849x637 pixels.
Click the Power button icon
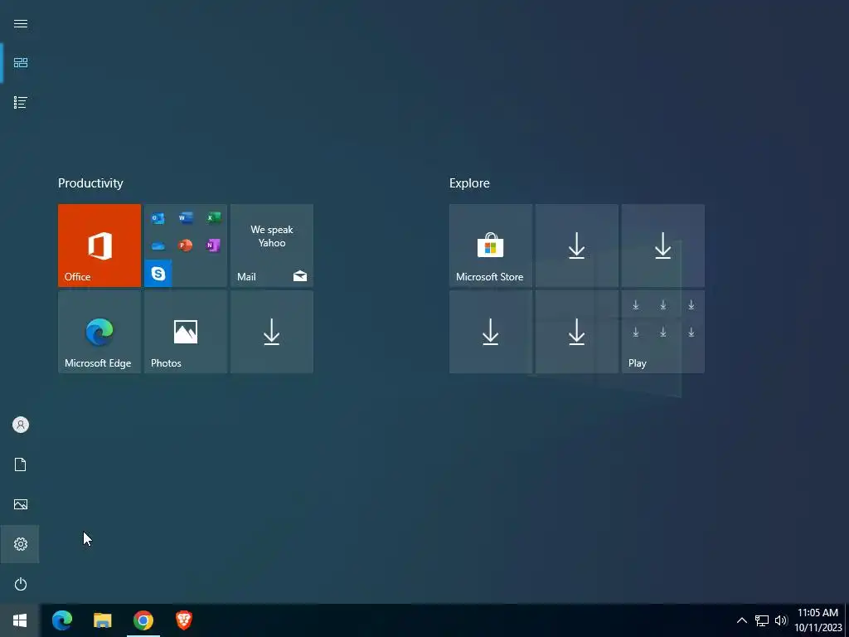(x=21, y=584)
